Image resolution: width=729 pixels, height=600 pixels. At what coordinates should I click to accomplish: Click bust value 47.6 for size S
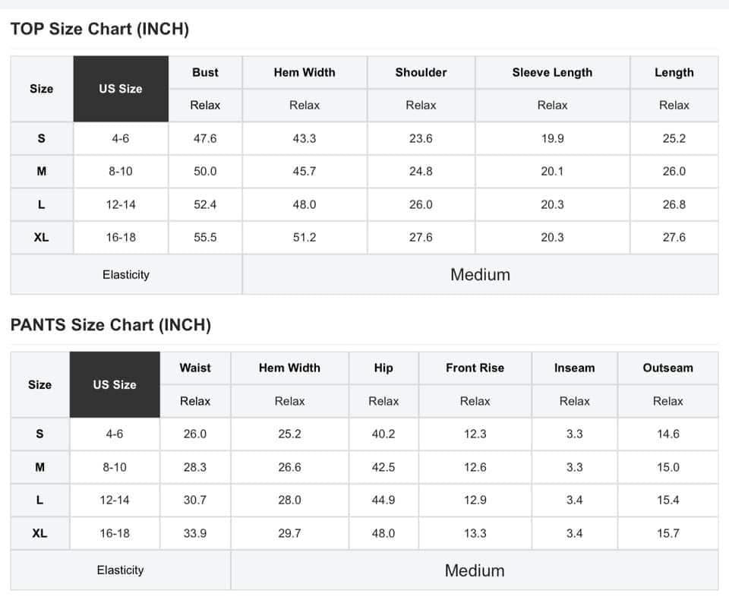pos(205,138)
